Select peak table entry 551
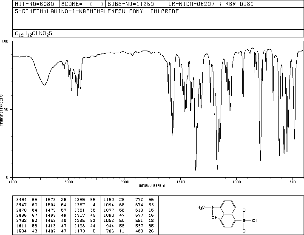 [139, 221]
